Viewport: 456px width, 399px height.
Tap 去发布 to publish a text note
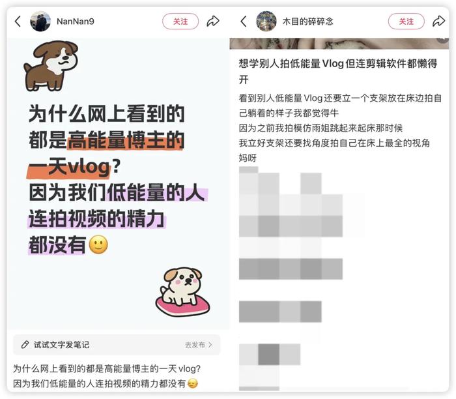click(195, 345)
